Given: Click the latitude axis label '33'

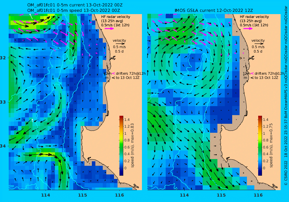Looking at the screenshot, I should 3,102.
